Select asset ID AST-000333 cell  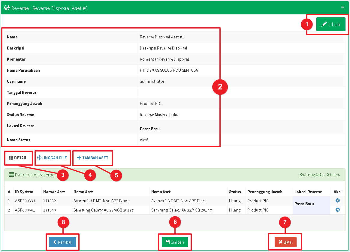[x=25, y=201]
